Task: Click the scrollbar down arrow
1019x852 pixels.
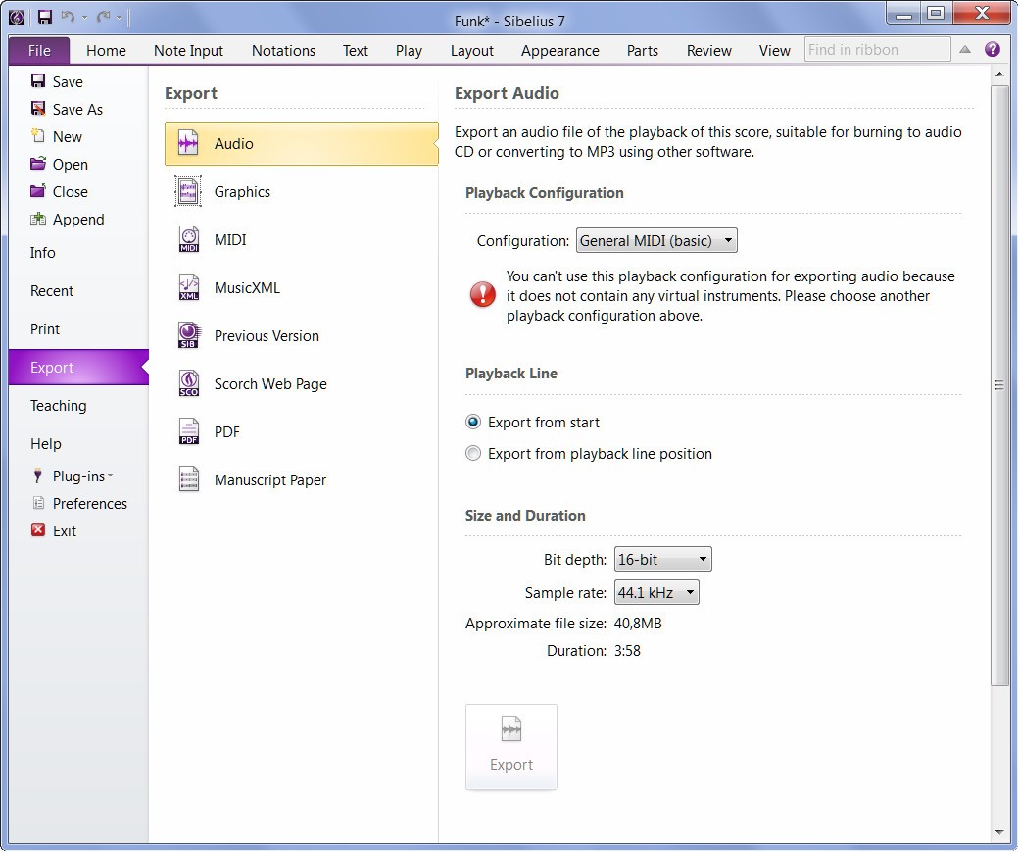Action: (x=999, y=831)
